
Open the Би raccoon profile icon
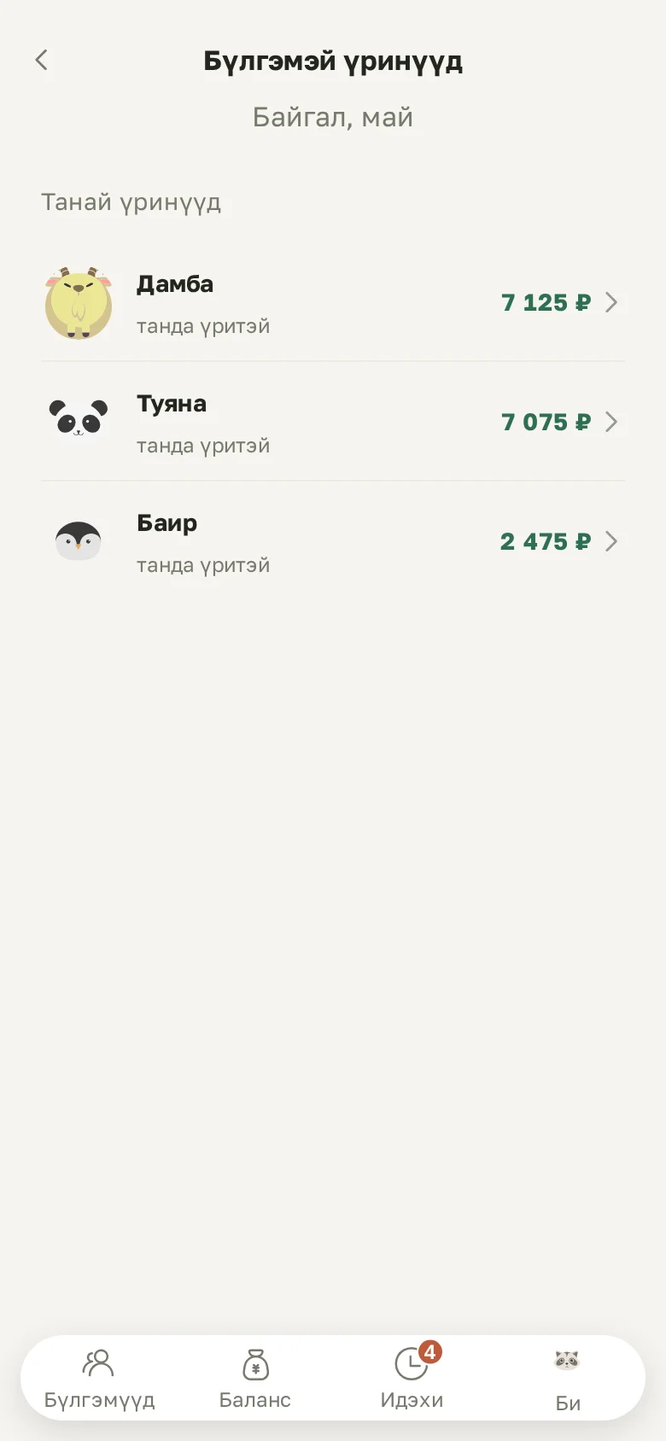[567, 1360]
